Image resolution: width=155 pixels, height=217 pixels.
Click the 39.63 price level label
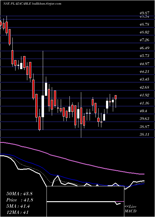[x=144, y=119]
